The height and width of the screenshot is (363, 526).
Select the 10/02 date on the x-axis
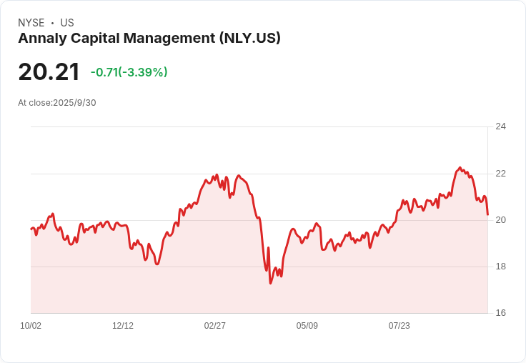click(x=31, y=326)
